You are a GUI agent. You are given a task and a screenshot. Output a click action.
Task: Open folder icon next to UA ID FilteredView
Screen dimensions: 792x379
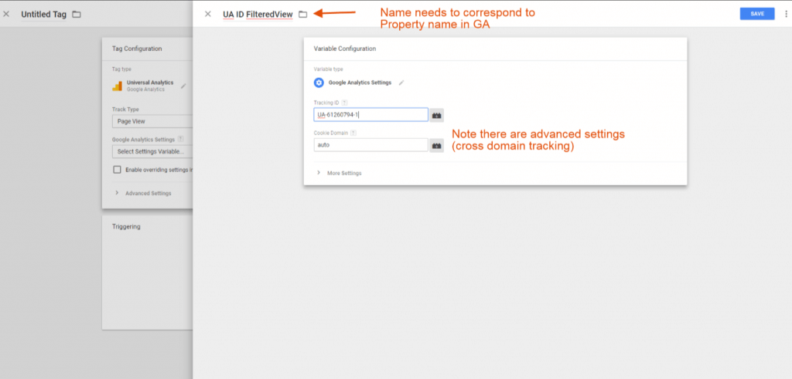tap(302, 14)
